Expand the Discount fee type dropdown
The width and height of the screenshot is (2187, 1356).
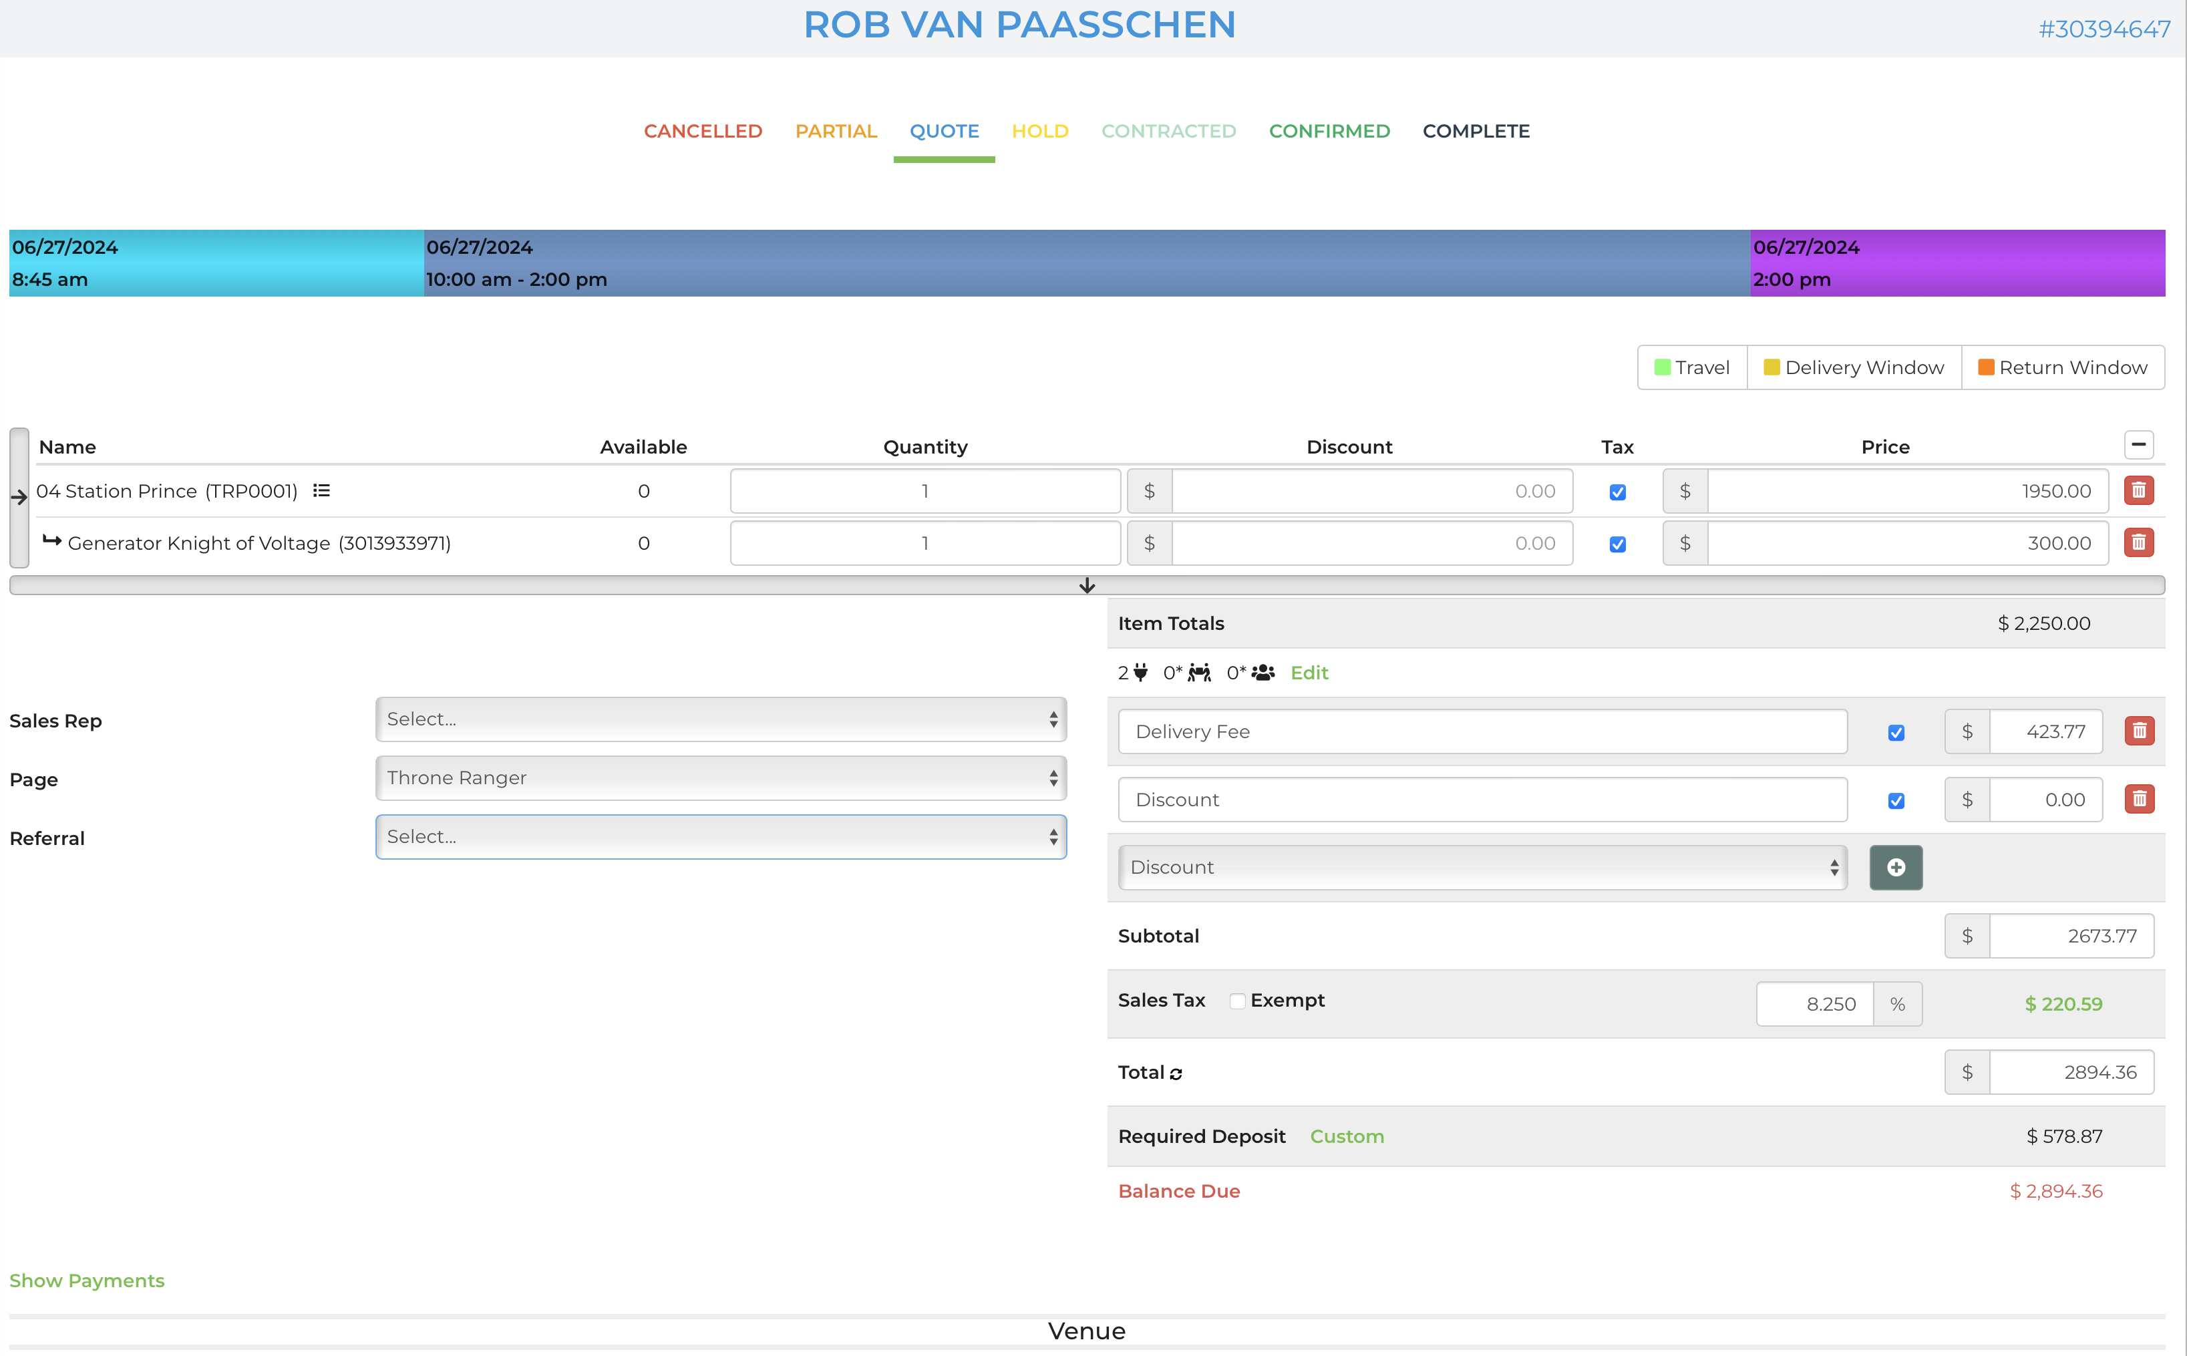(1482, 867)
